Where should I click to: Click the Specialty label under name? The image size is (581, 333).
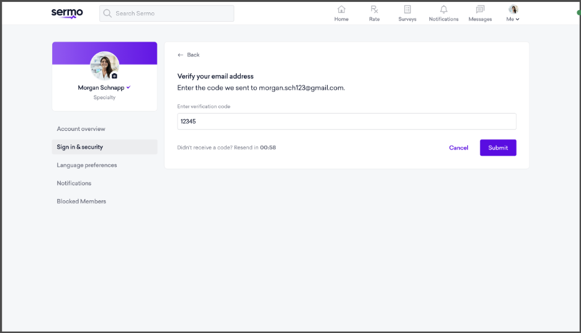tap(104, 97)
